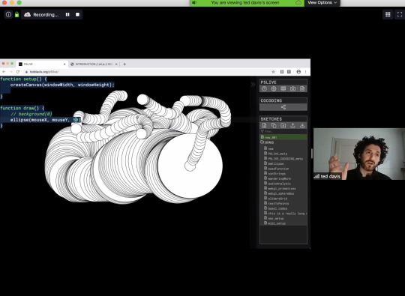Click the sketches filter input field
Image resolution: width=405 pixels, height=296 pixels.
(283, 131)
